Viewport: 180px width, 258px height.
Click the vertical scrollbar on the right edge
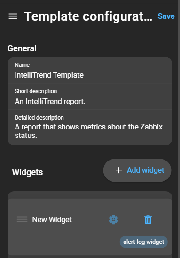[179, 129]
